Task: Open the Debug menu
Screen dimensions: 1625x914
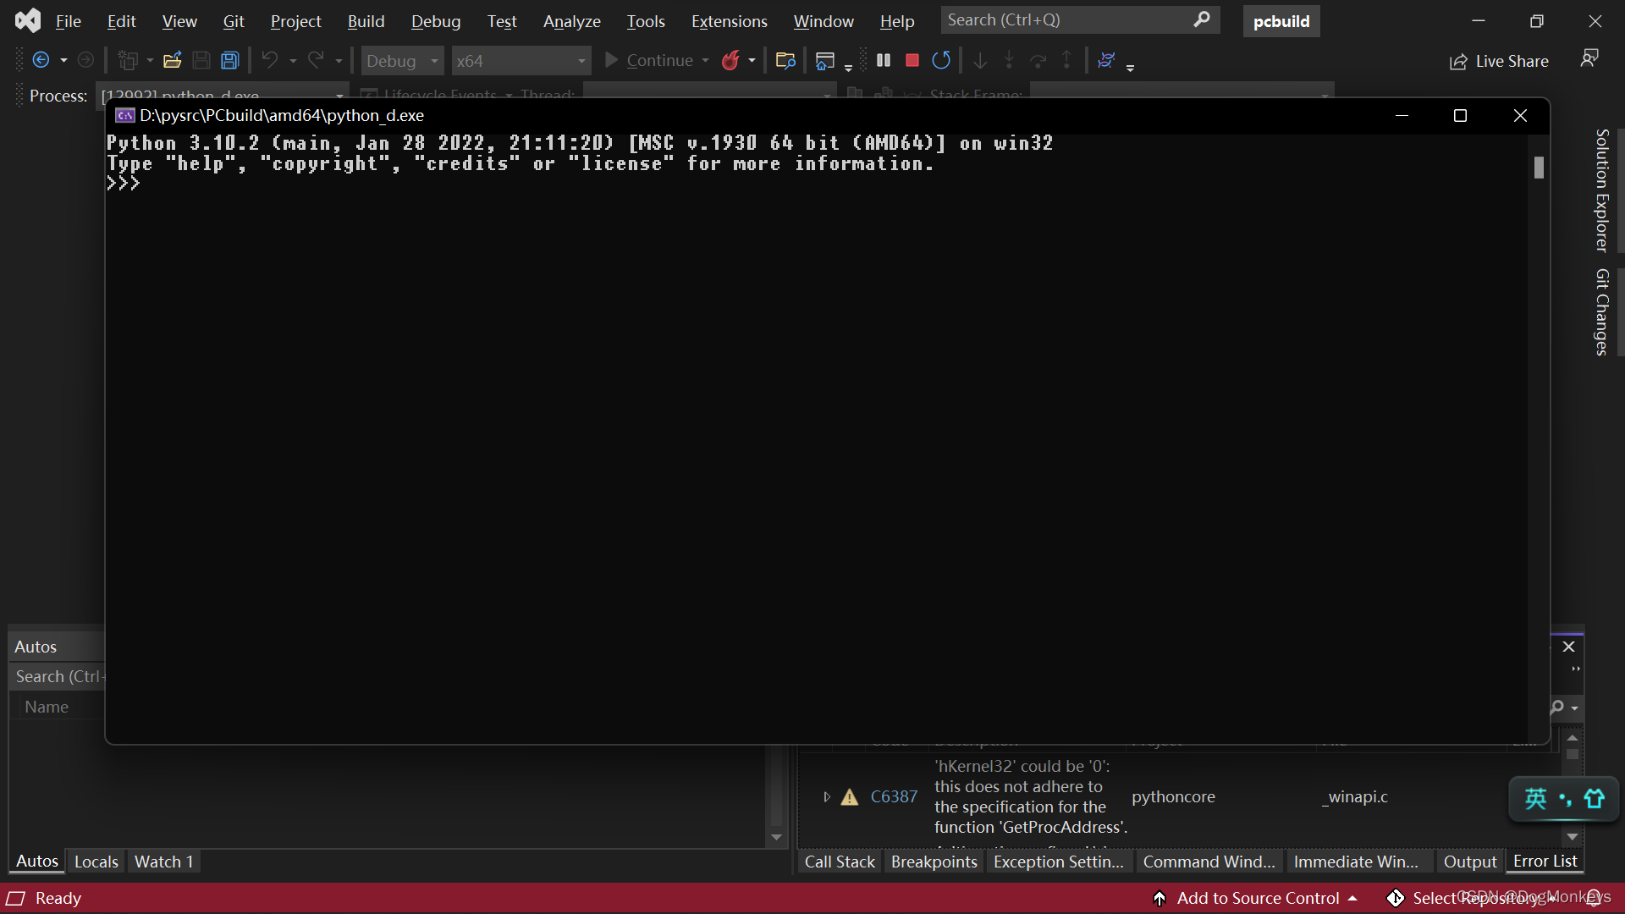Action: (435, 21)
